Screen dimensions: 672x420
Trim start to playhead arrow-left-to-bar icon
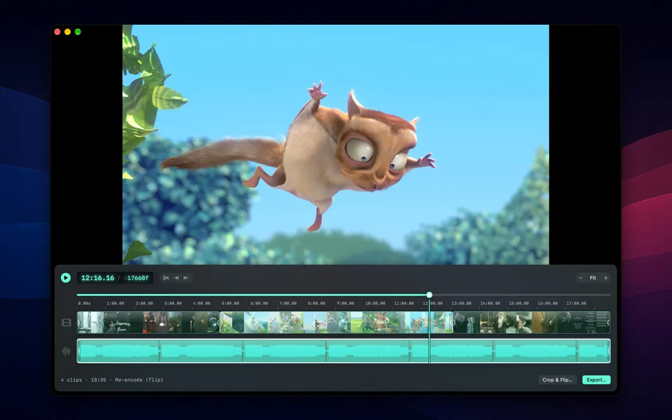click(186, 277)
